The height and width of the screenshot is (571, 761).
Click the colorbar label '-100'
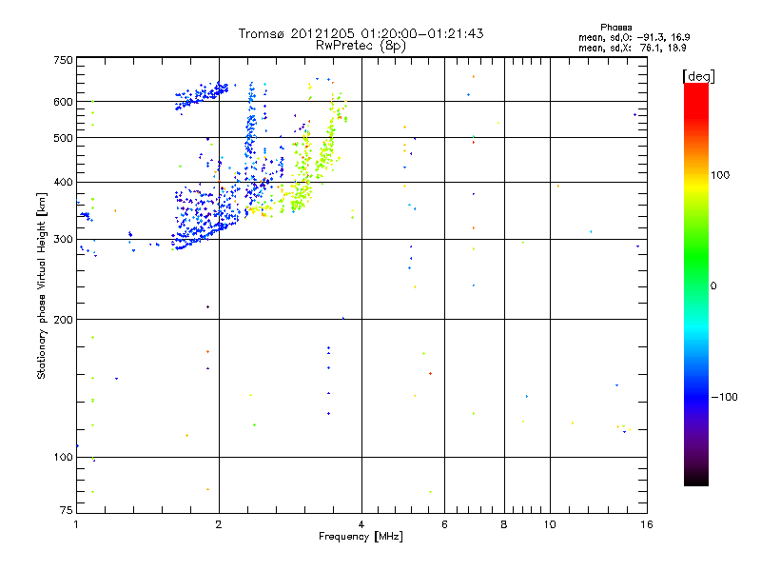(x=724, y=397)
